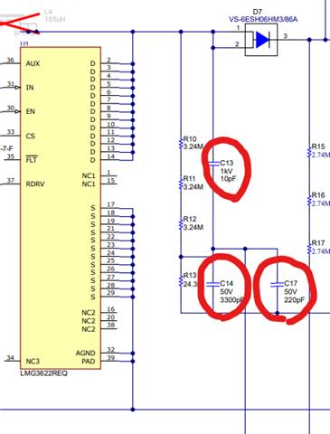Click pin number 29 on the source pins
Viewport: 330px width, 434px height.
(x=111, y=293)
